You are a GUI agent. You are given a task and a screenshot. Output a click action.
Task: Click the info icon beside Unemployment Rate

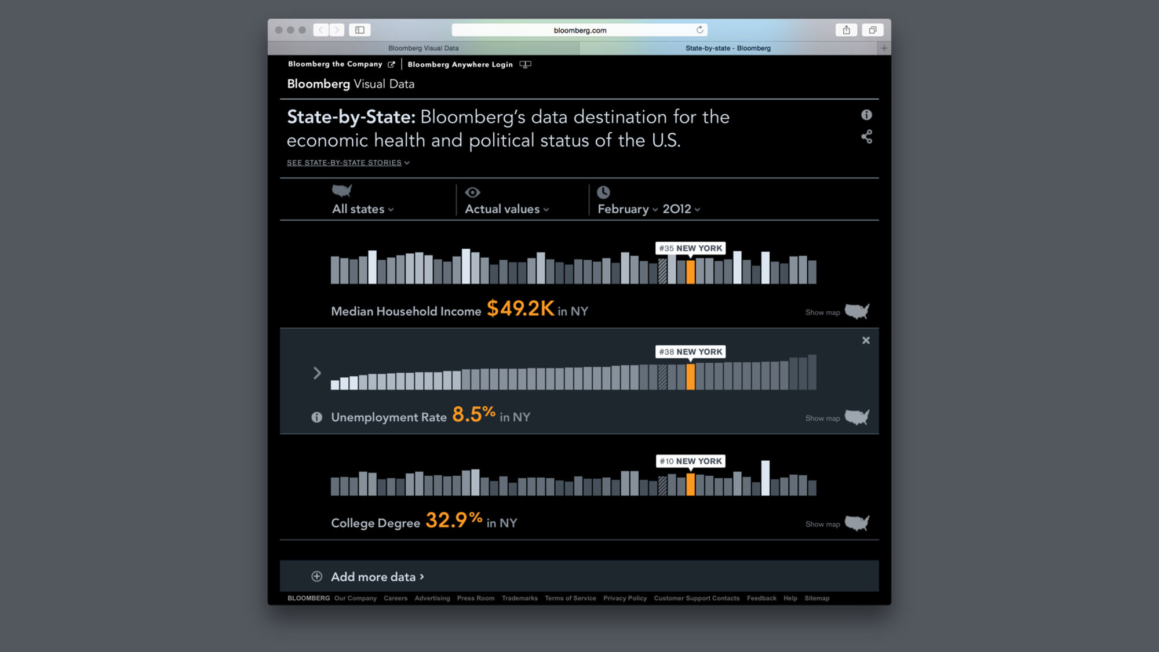[x=316, y=417]
